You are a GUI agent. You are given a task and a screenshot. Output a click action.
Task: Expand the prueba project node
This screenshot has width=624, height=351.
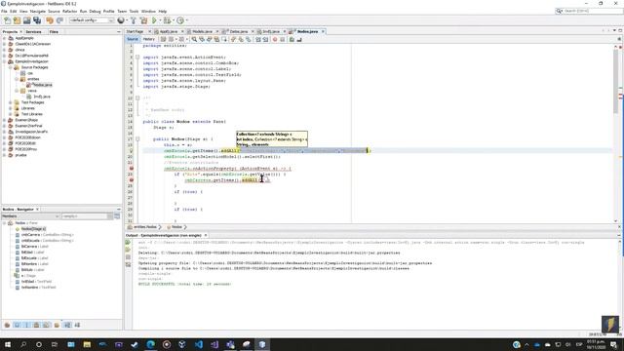(4, 155)
